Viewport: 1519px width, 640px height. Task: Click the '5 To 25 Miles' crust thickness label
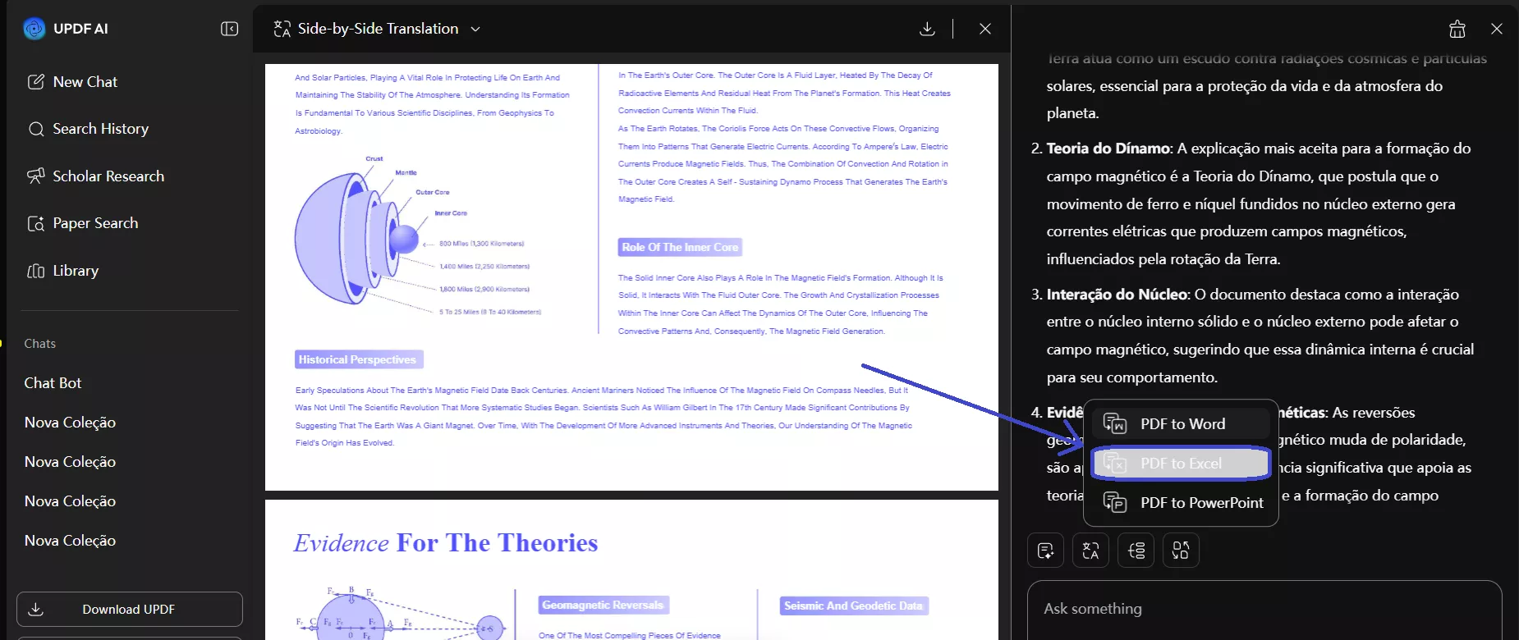(x=490, y=312)
